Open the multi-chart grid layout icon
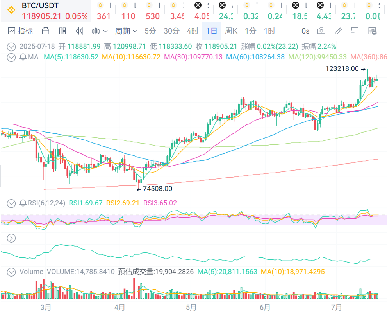This screenshot has height=315, width=387. click(62, 31)
